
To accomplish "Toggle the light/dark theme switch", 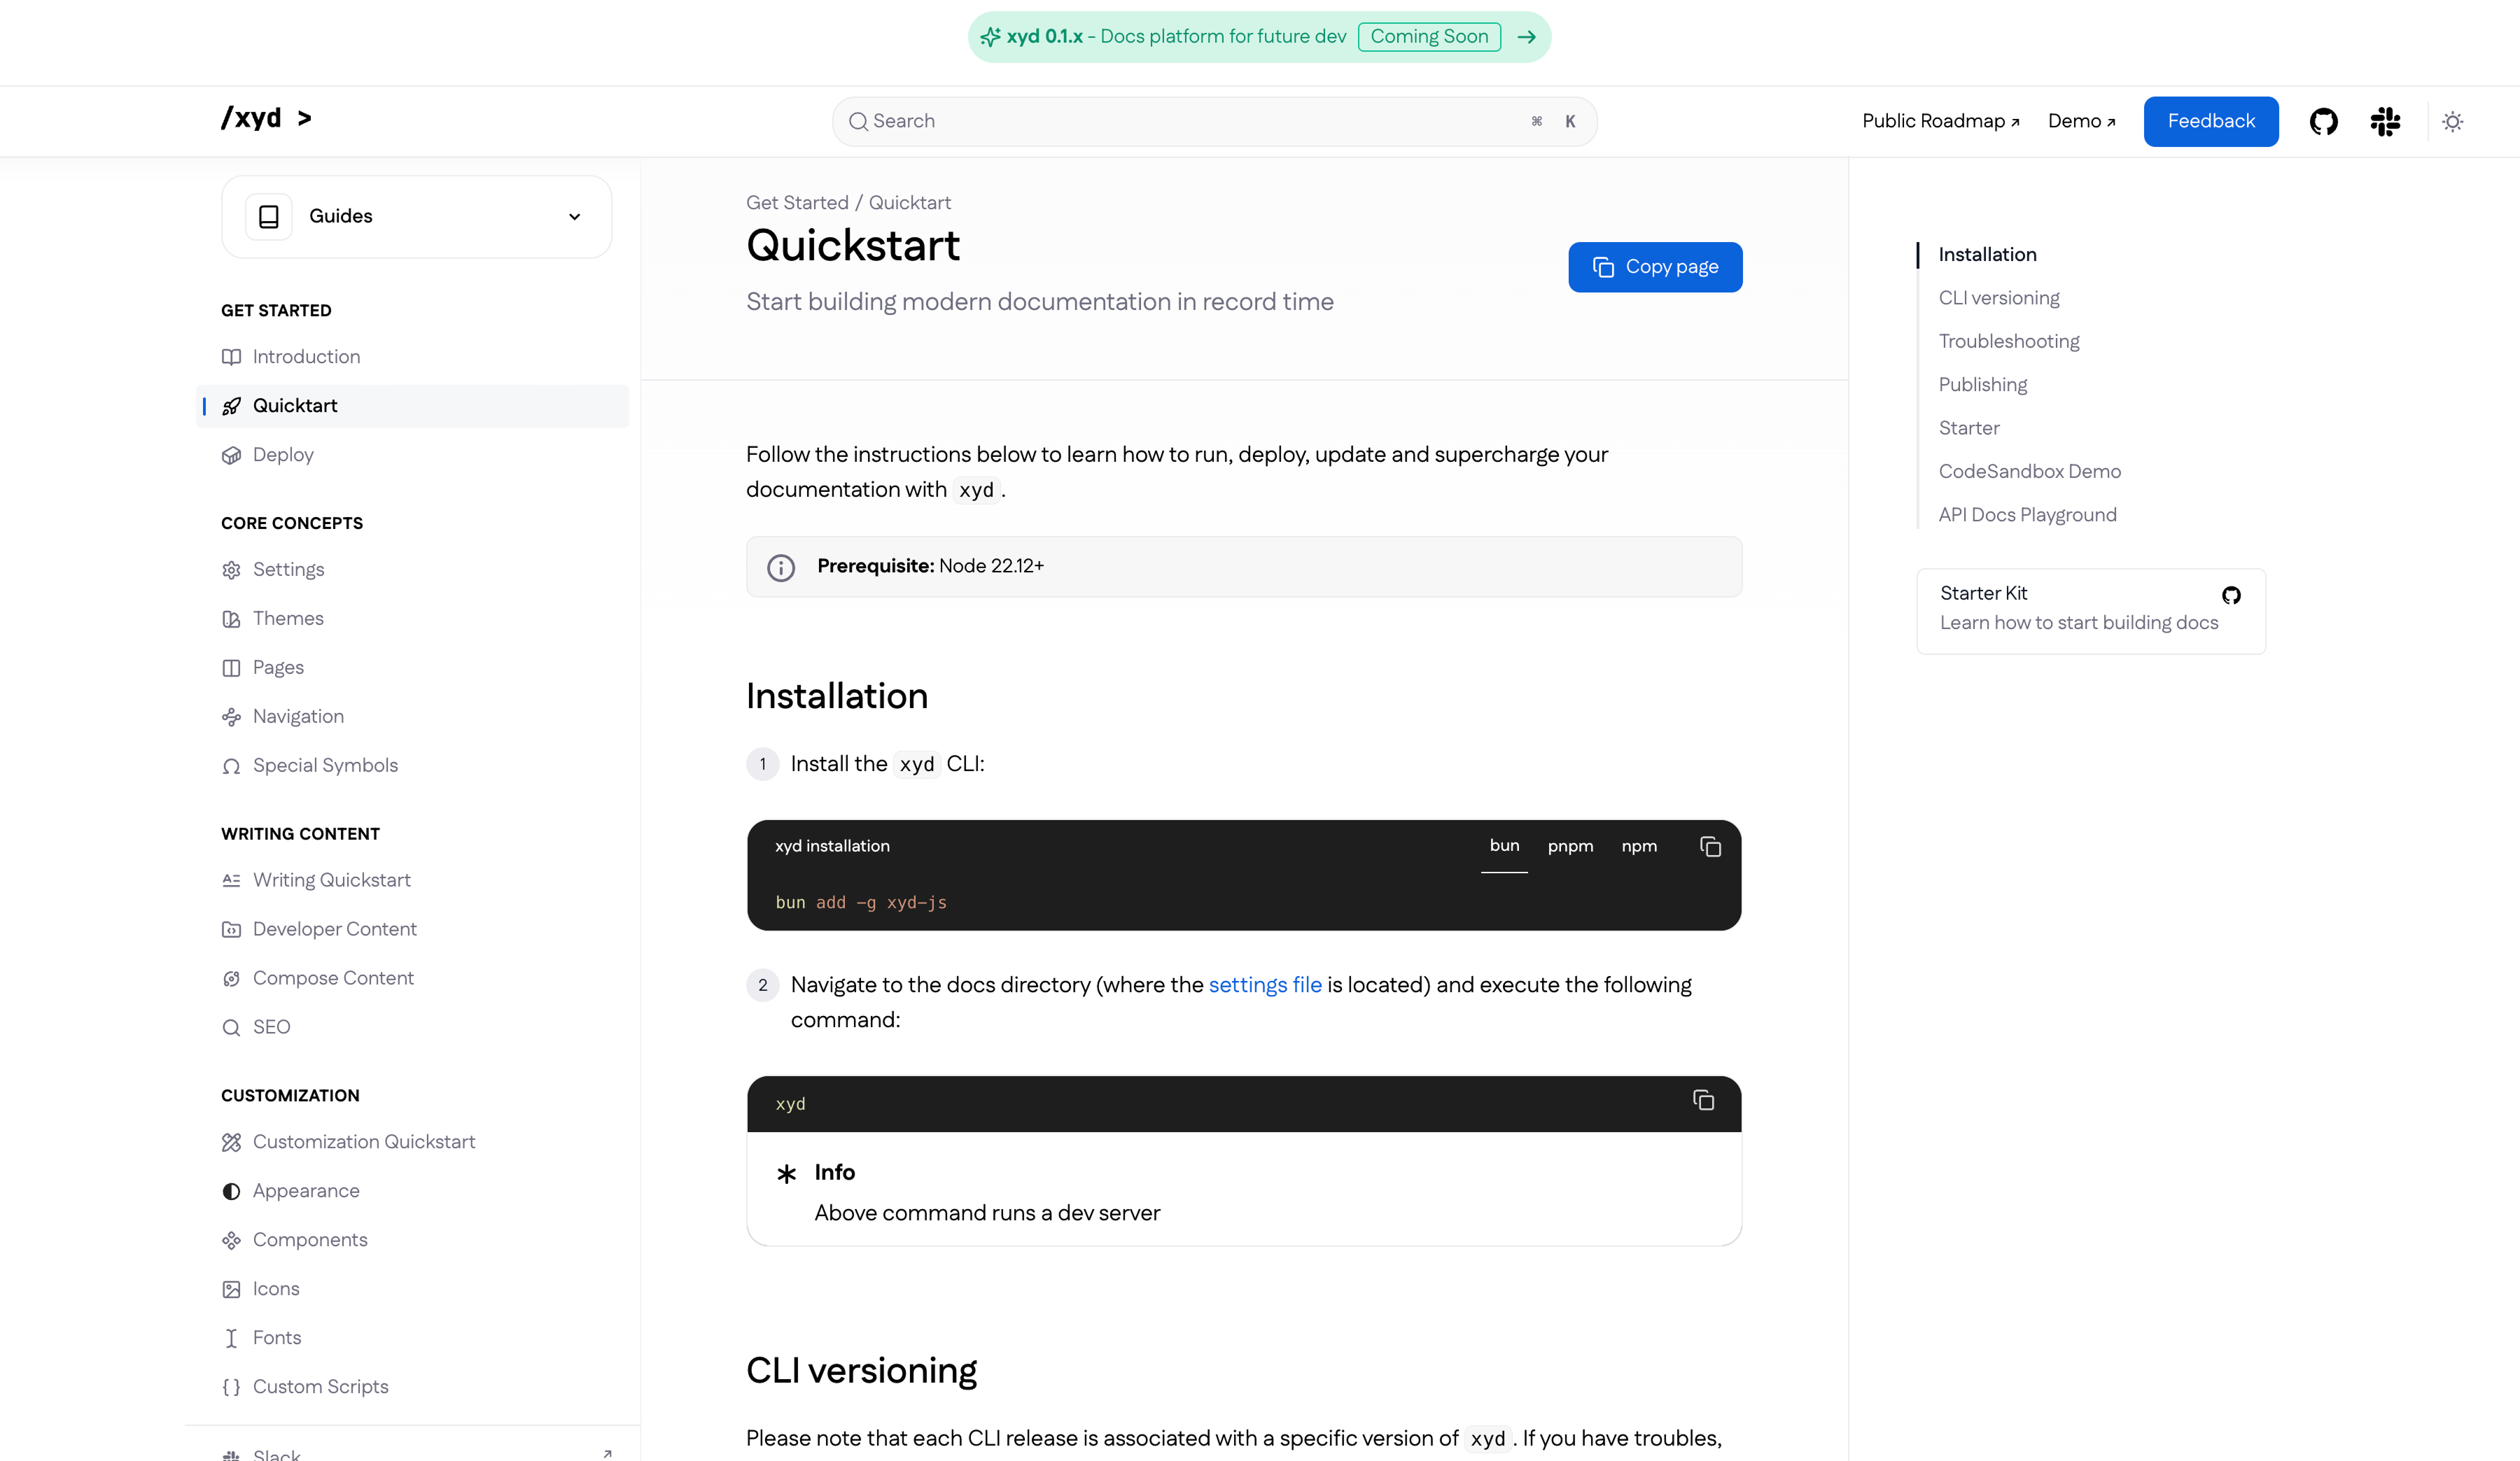I will 2452,122.
